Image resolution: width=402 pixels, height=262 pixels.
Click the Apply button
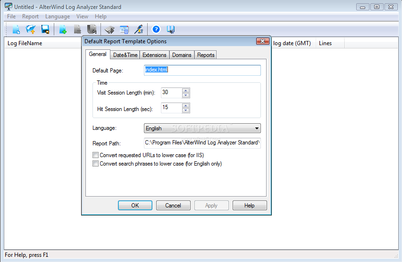click(211, 205)
